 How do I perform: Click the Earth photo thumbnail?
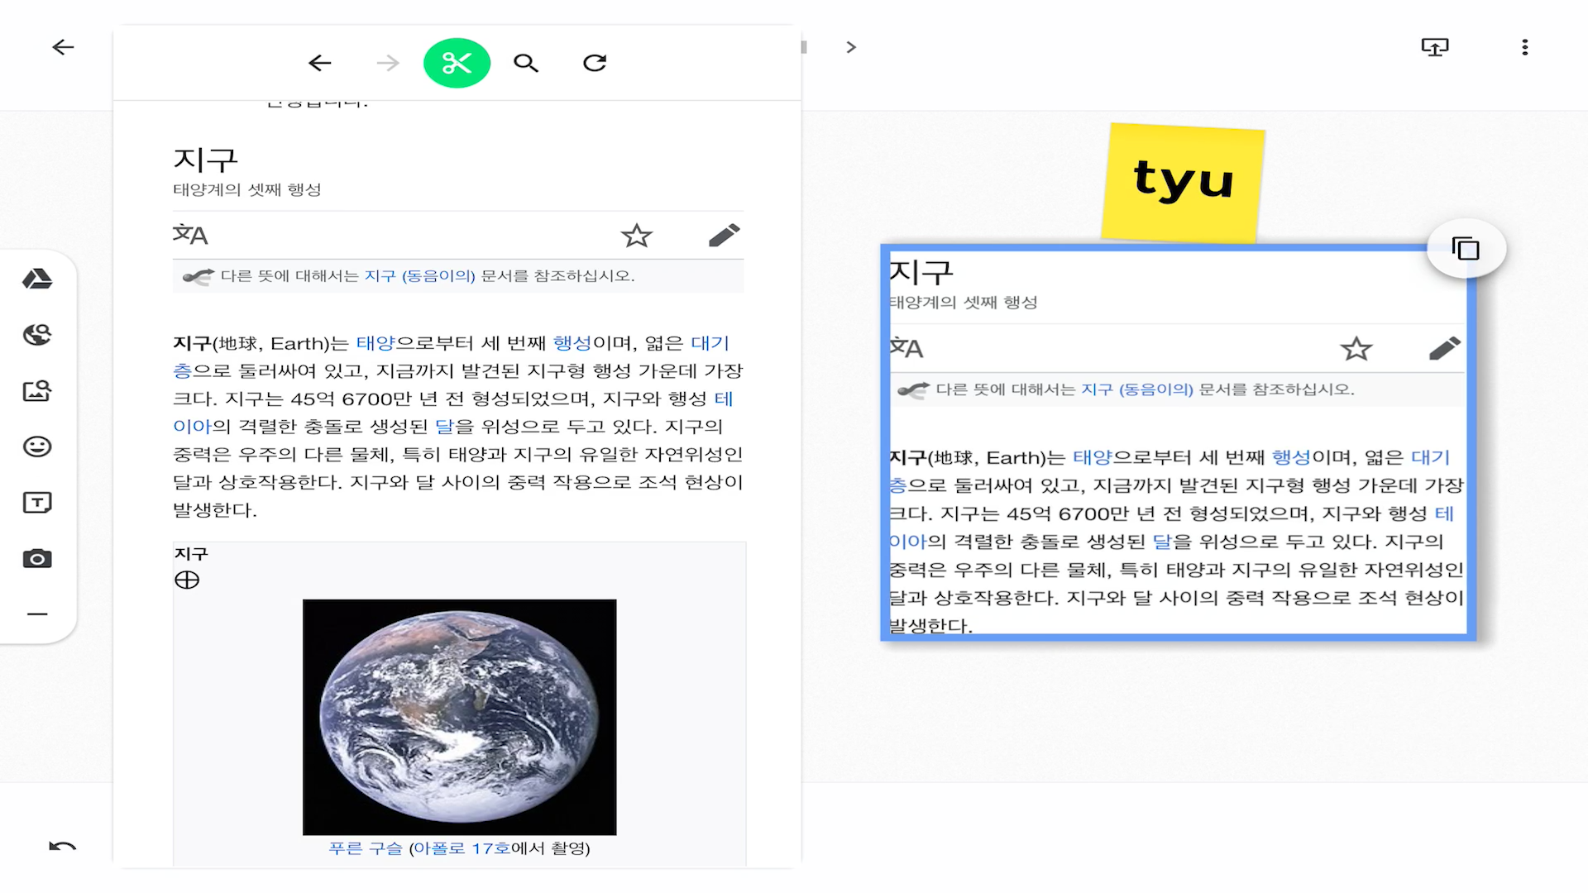(x=459, y=716)
